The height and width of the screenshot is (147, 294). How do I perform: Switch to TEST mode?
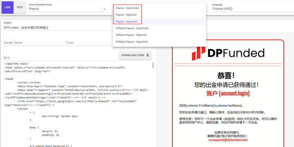tap(20, 7)
